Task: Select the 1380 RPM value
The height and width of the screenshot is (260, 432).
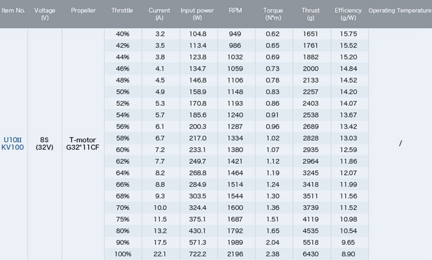Action: pos(235,150)
